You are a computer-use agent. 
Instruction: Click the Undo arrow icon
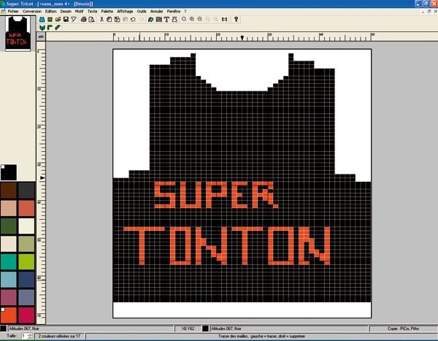pyautogui.click(x=133, y=20)
